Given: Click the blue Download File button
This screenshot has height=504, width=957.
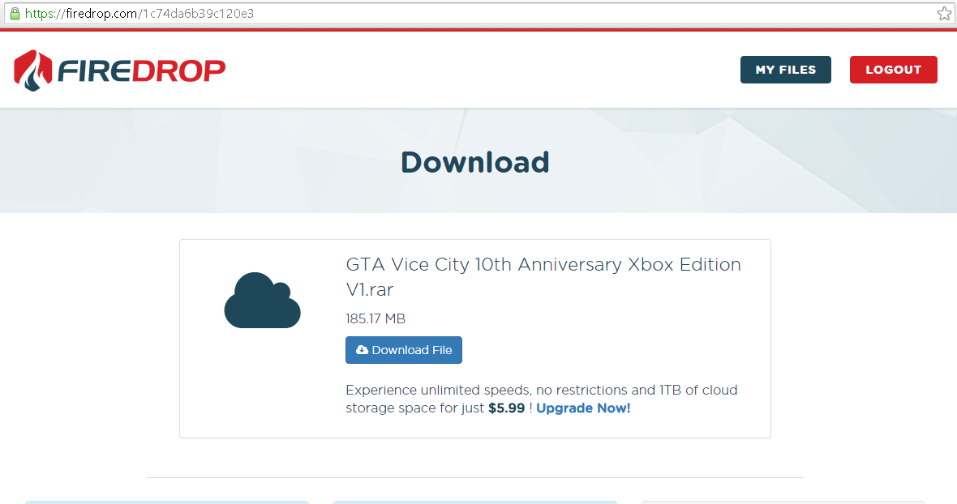Looking at the screenshot, I should (x=403, y=350).
